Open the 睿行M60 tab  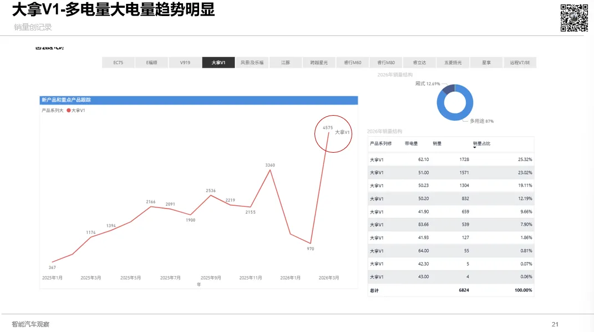pos(353,62)
